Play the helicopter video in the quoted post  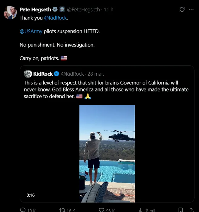[x=107, y=154]
